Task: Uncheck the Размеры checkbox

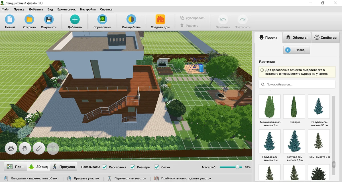Action: [133, 167]
